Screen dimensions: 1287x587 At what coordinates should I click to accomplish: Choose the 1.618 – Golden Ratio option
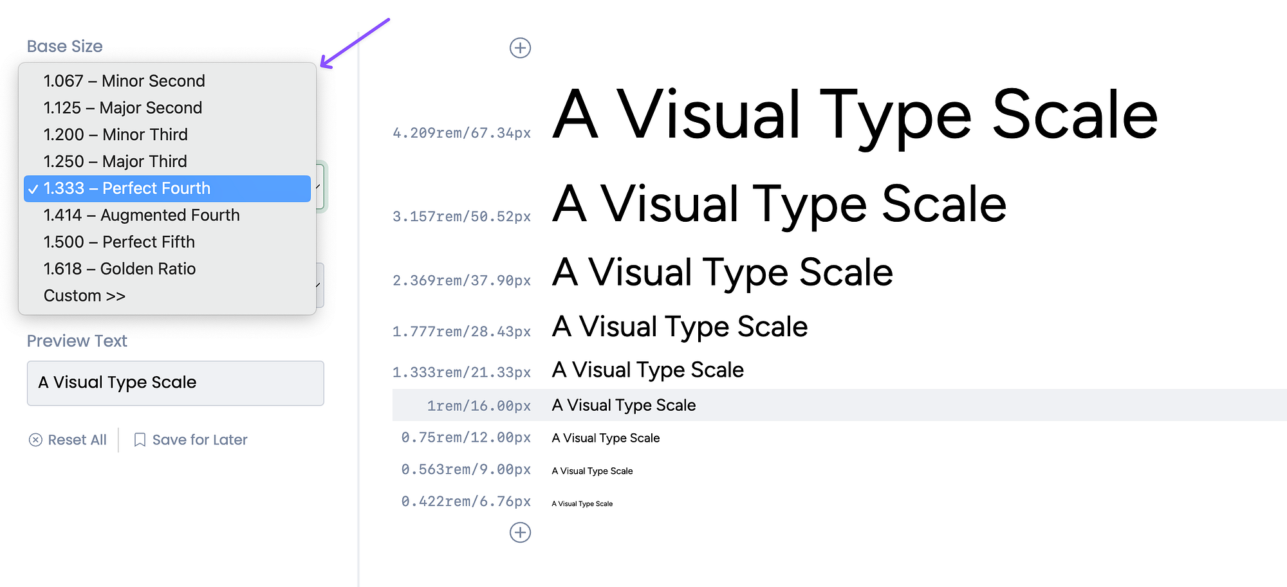tap(167, 269)
